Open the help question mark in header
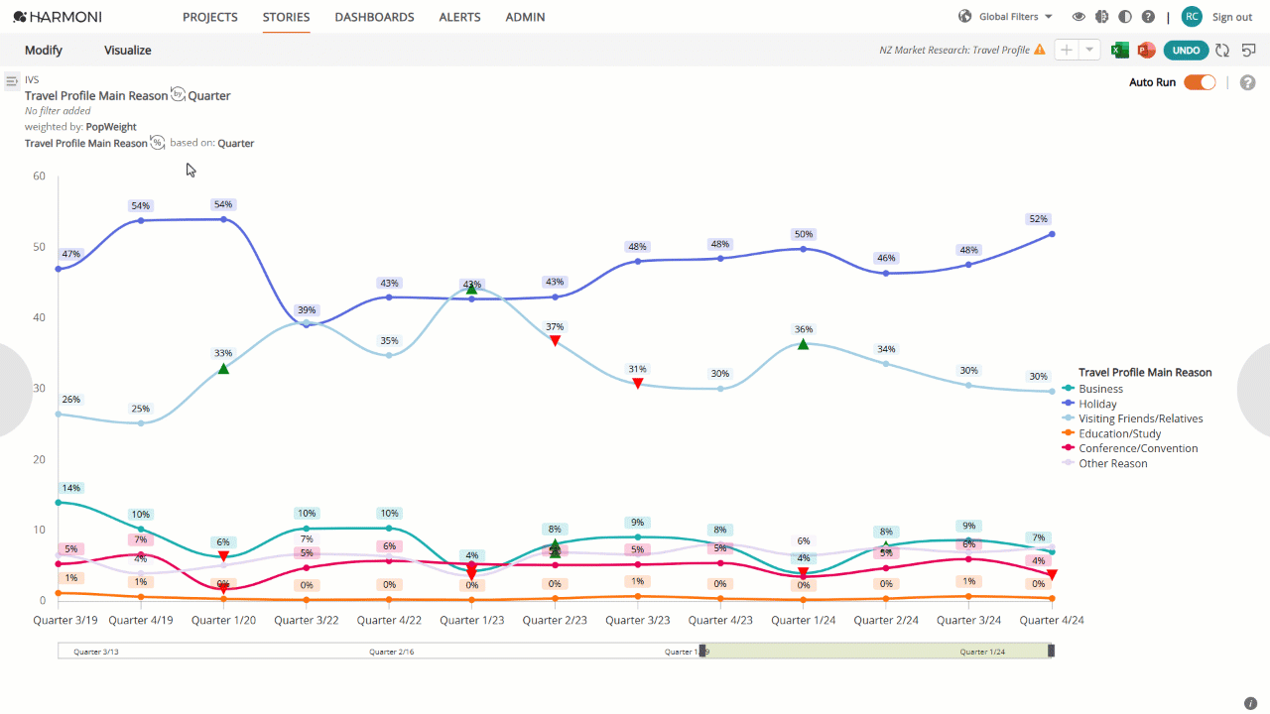Viewport: 1270px width, 714px height. [x=1148, y=17]
